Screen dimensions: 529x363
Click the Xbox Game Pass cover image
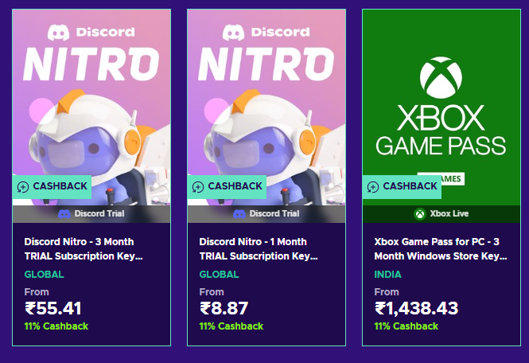[x=441, y=107]
